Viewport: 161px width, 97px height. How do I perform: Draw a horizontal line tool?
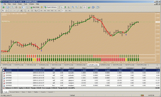(14, 11)
